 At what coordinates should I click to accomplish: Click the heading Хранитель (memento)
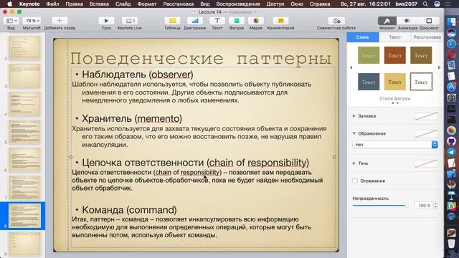(132, 118)
